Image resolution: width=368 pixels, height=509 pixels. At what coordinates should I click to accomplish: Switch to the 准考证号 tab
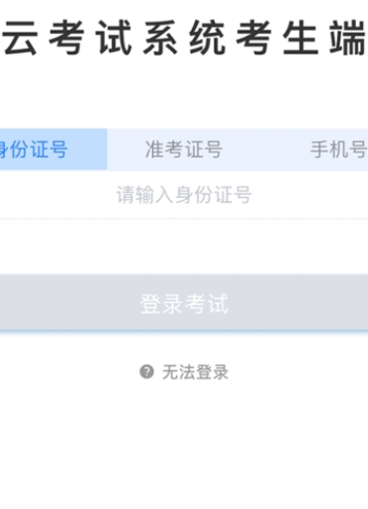pyautogui.click(x=184, y=150)
